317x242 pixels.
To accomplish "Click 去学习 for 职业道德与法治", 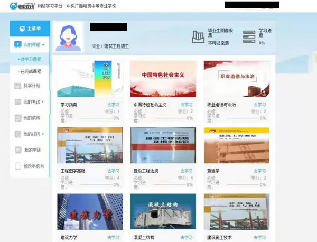I will [260, 105].
